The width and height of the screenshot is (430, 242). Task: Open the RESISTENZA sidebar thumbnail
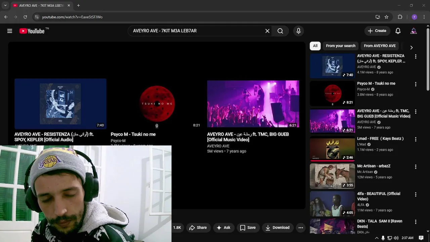point(332,66)
